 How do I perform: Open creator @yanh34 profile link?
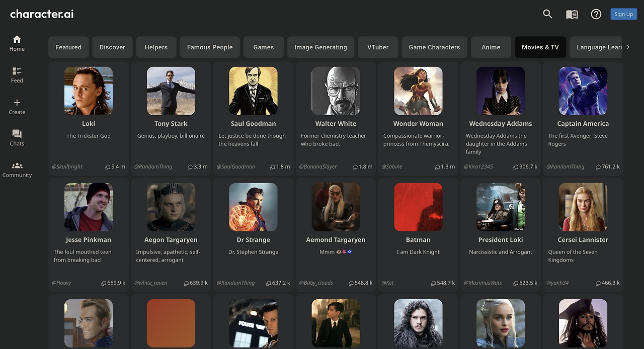pos(557,283)
